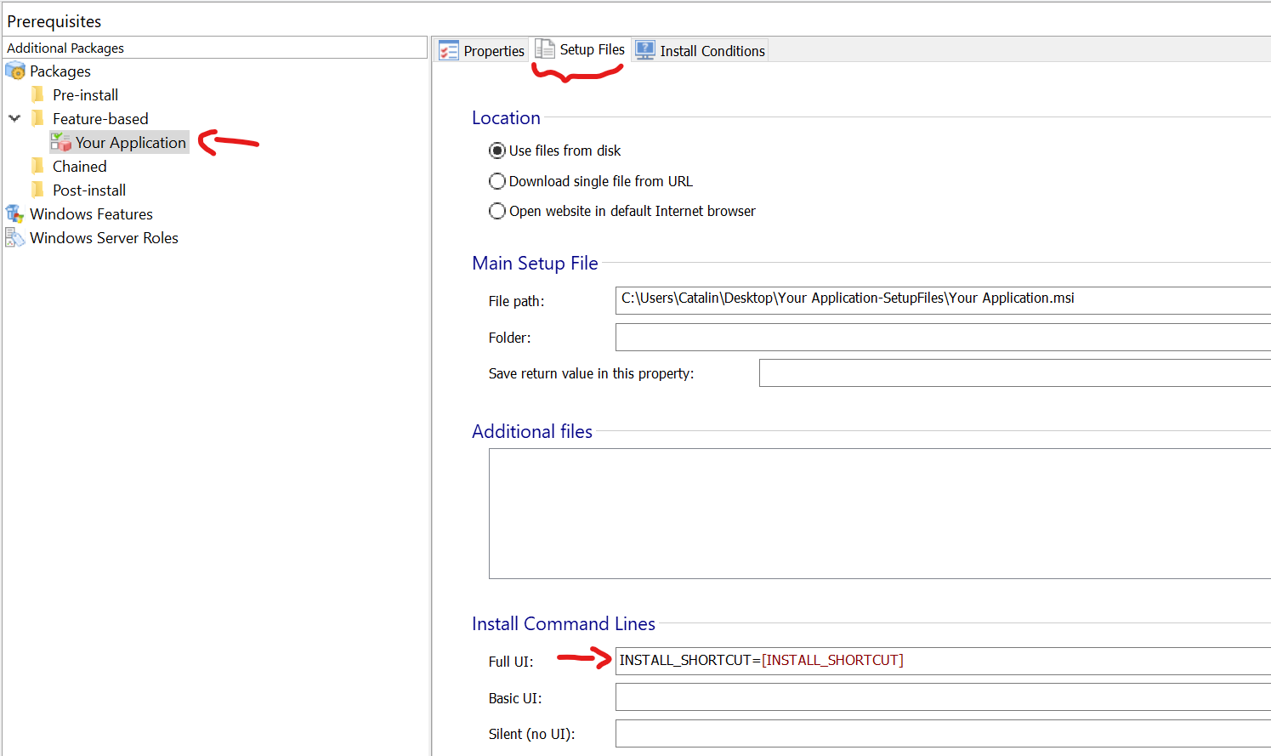Switch to the Properties tab

tap(482, 51)
